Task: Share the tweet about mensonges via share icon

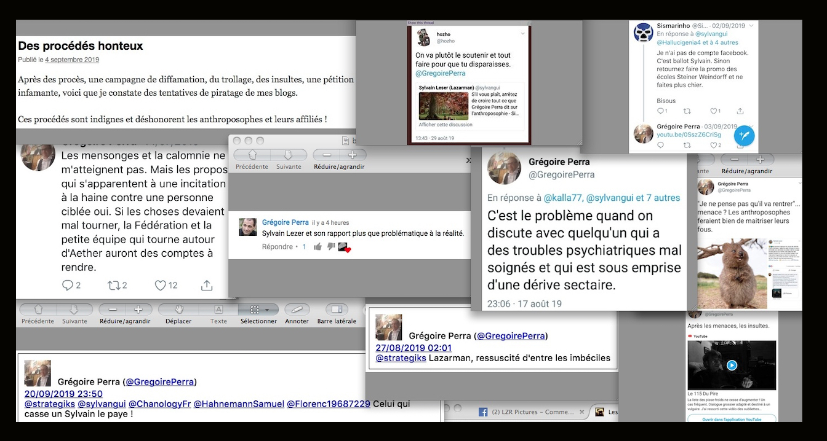Action: (207, 285)
